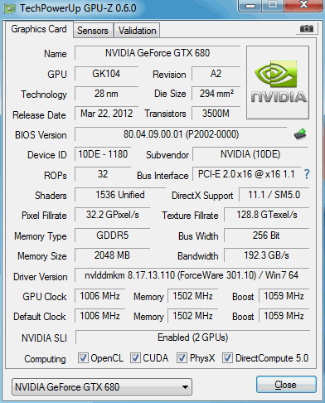Click the NVIDIA logo image

(x=278, y=83)
